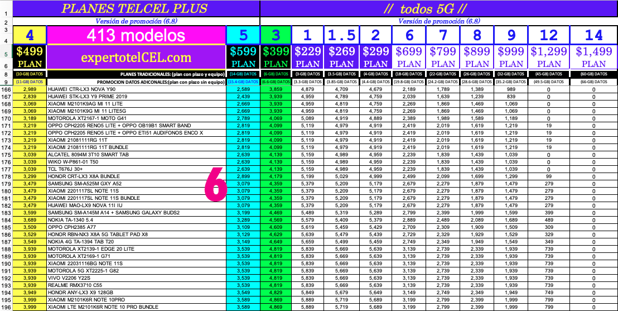Click the 99 value in the HONOR X8A BUNDLE row
Image resolution: width=618 pixels, height=311 pixels.
[549, 176]
